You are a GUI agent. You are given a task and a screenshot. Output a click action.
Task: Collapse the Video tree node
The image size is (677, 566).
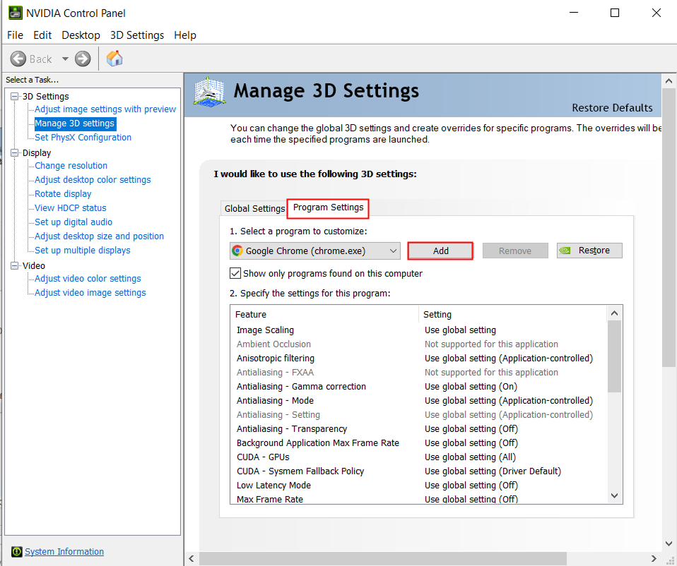(15, 266)
